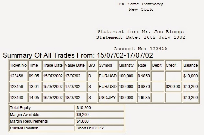Click the Account No: 123456 text
The width and height of the screenshot is (204, 135).
141,49
